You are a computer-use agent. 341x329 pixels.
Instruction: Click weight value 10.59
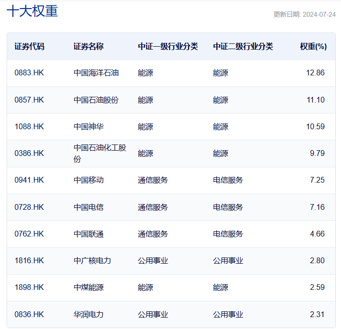(315, 126)
